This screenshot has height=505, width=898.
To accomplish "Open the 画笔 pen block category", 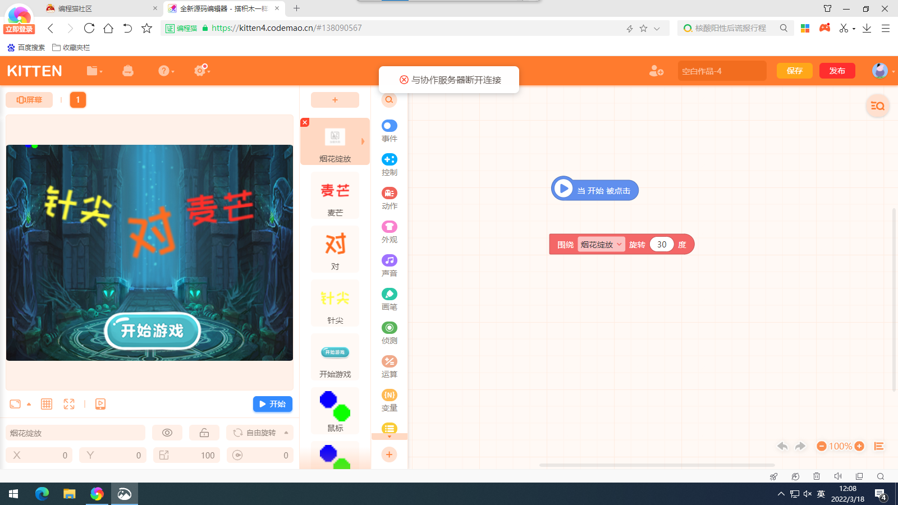I will coord(390,300).
